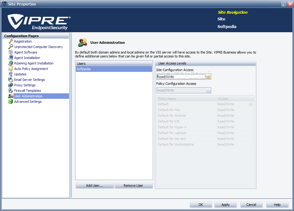This screenshot has width=294, height=211.
Task: Open the Updates page
Action: pyautogui.click(x=20, y=74)
